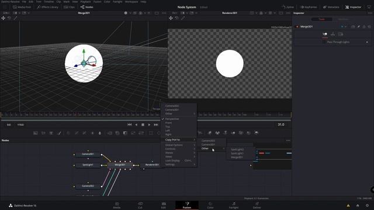
Task: Open Nodes panel three-dot options menu
Action: [x=288, y=141]
